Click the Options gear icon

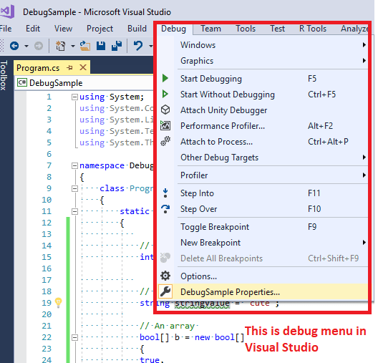(165, 276)
